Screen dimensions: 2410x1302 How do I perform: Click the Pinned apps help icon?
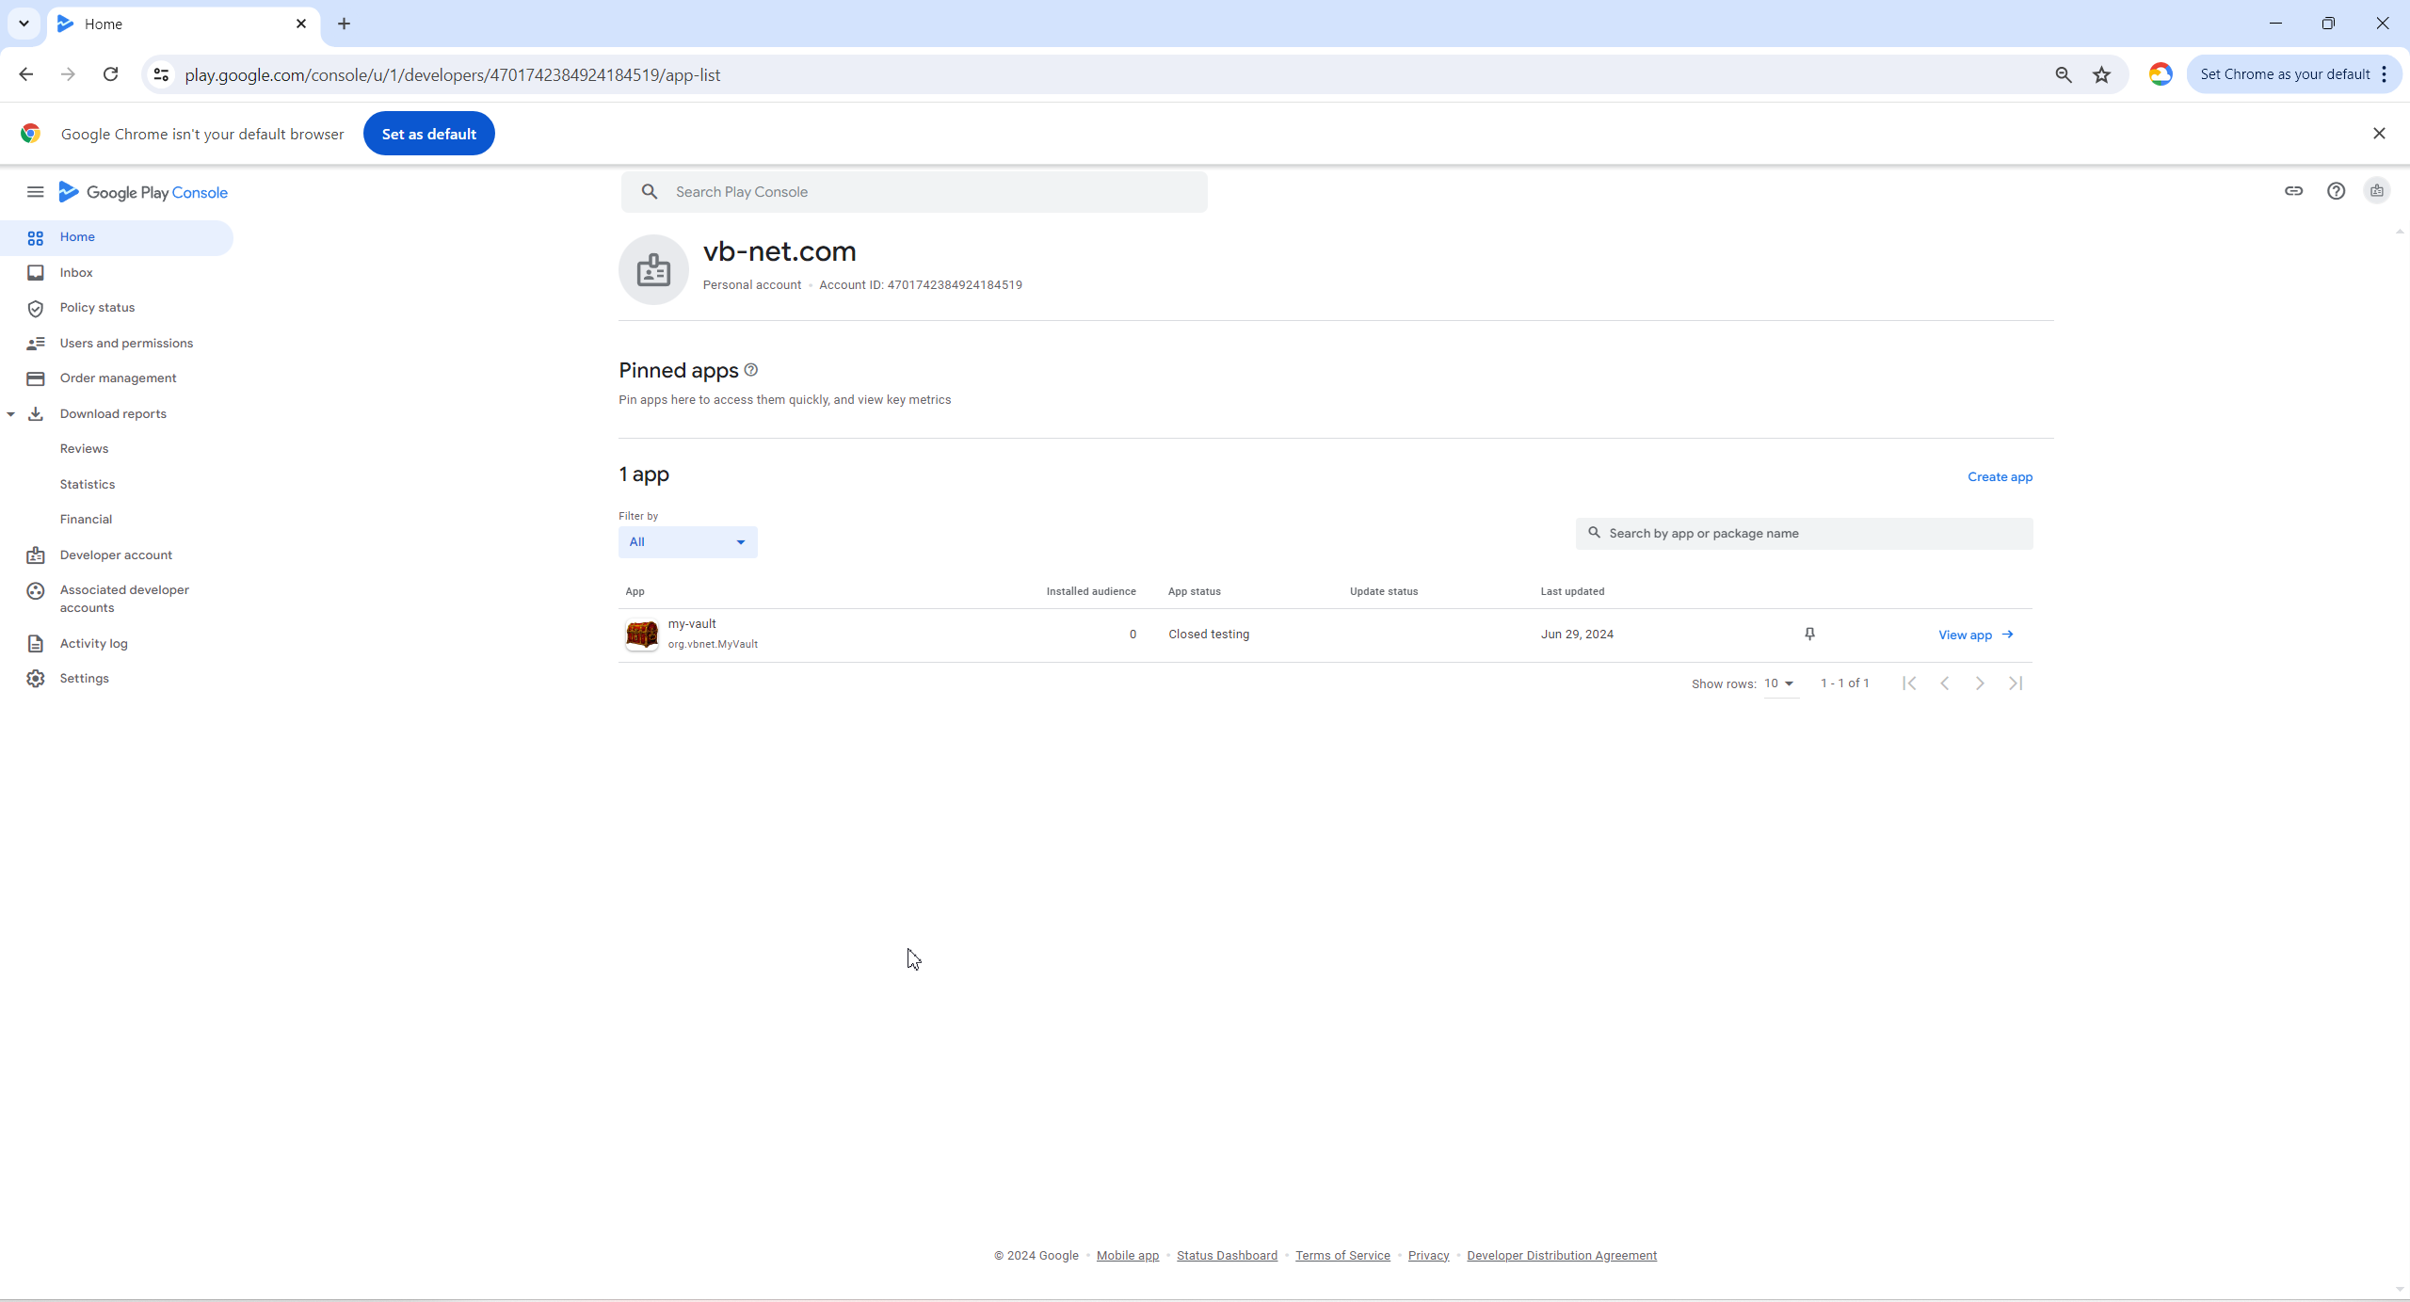click(750, 370)
